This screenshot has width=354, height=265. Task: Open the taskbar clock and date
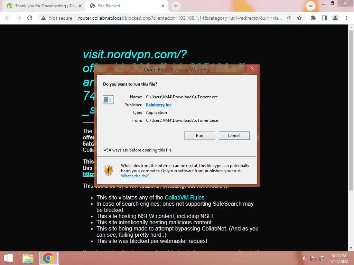pyautogui.click(x=339, y=258)
